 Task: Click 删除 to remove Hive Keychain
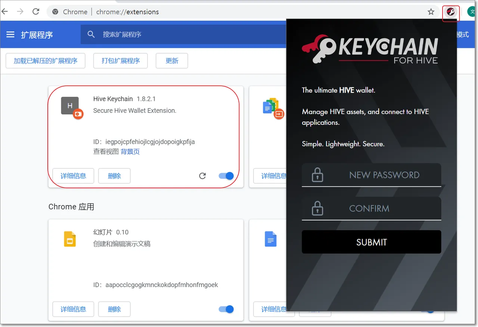click(114, 176)
